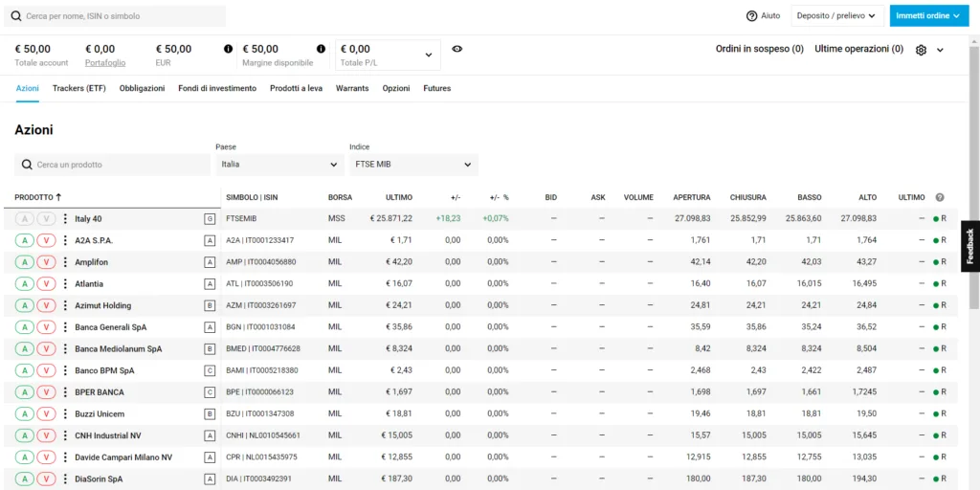980x490 pixels.
Task: Click the +0,07% change for Italy 40
Action: tap(496, 219)
